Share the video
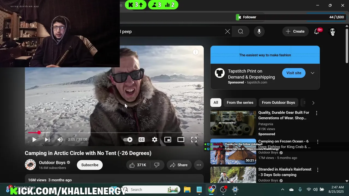Viewport: 349px width, 196px height. 179,165
